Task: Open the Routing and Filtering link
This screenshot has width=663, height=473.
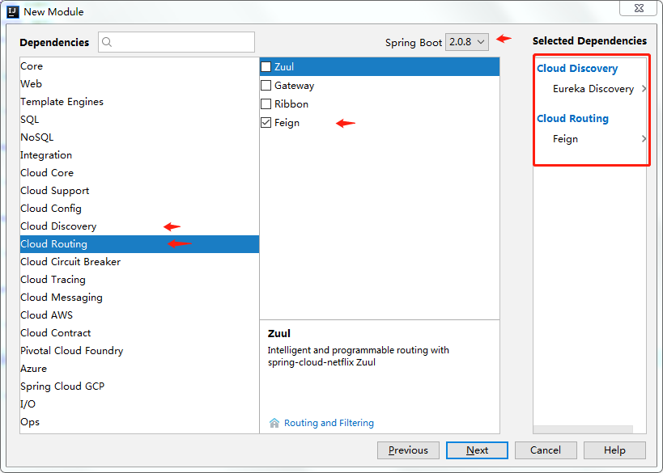Action: pyautogui.click(x=329, y=423)
